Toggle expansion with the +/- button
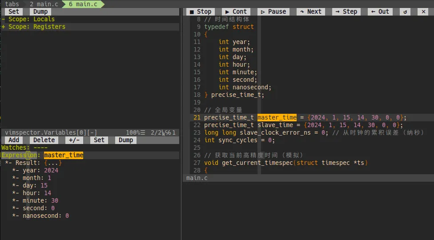The height and width of the screenshot is (240, 434). (x=74, y=140)
